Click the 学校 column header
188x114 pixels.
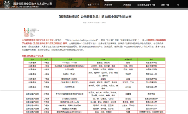coord(151,59)
